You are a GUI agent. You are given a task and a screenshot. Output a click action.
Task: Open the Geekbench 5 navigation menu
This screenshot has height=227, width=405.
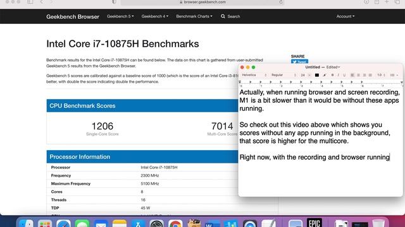click(120, 16)
